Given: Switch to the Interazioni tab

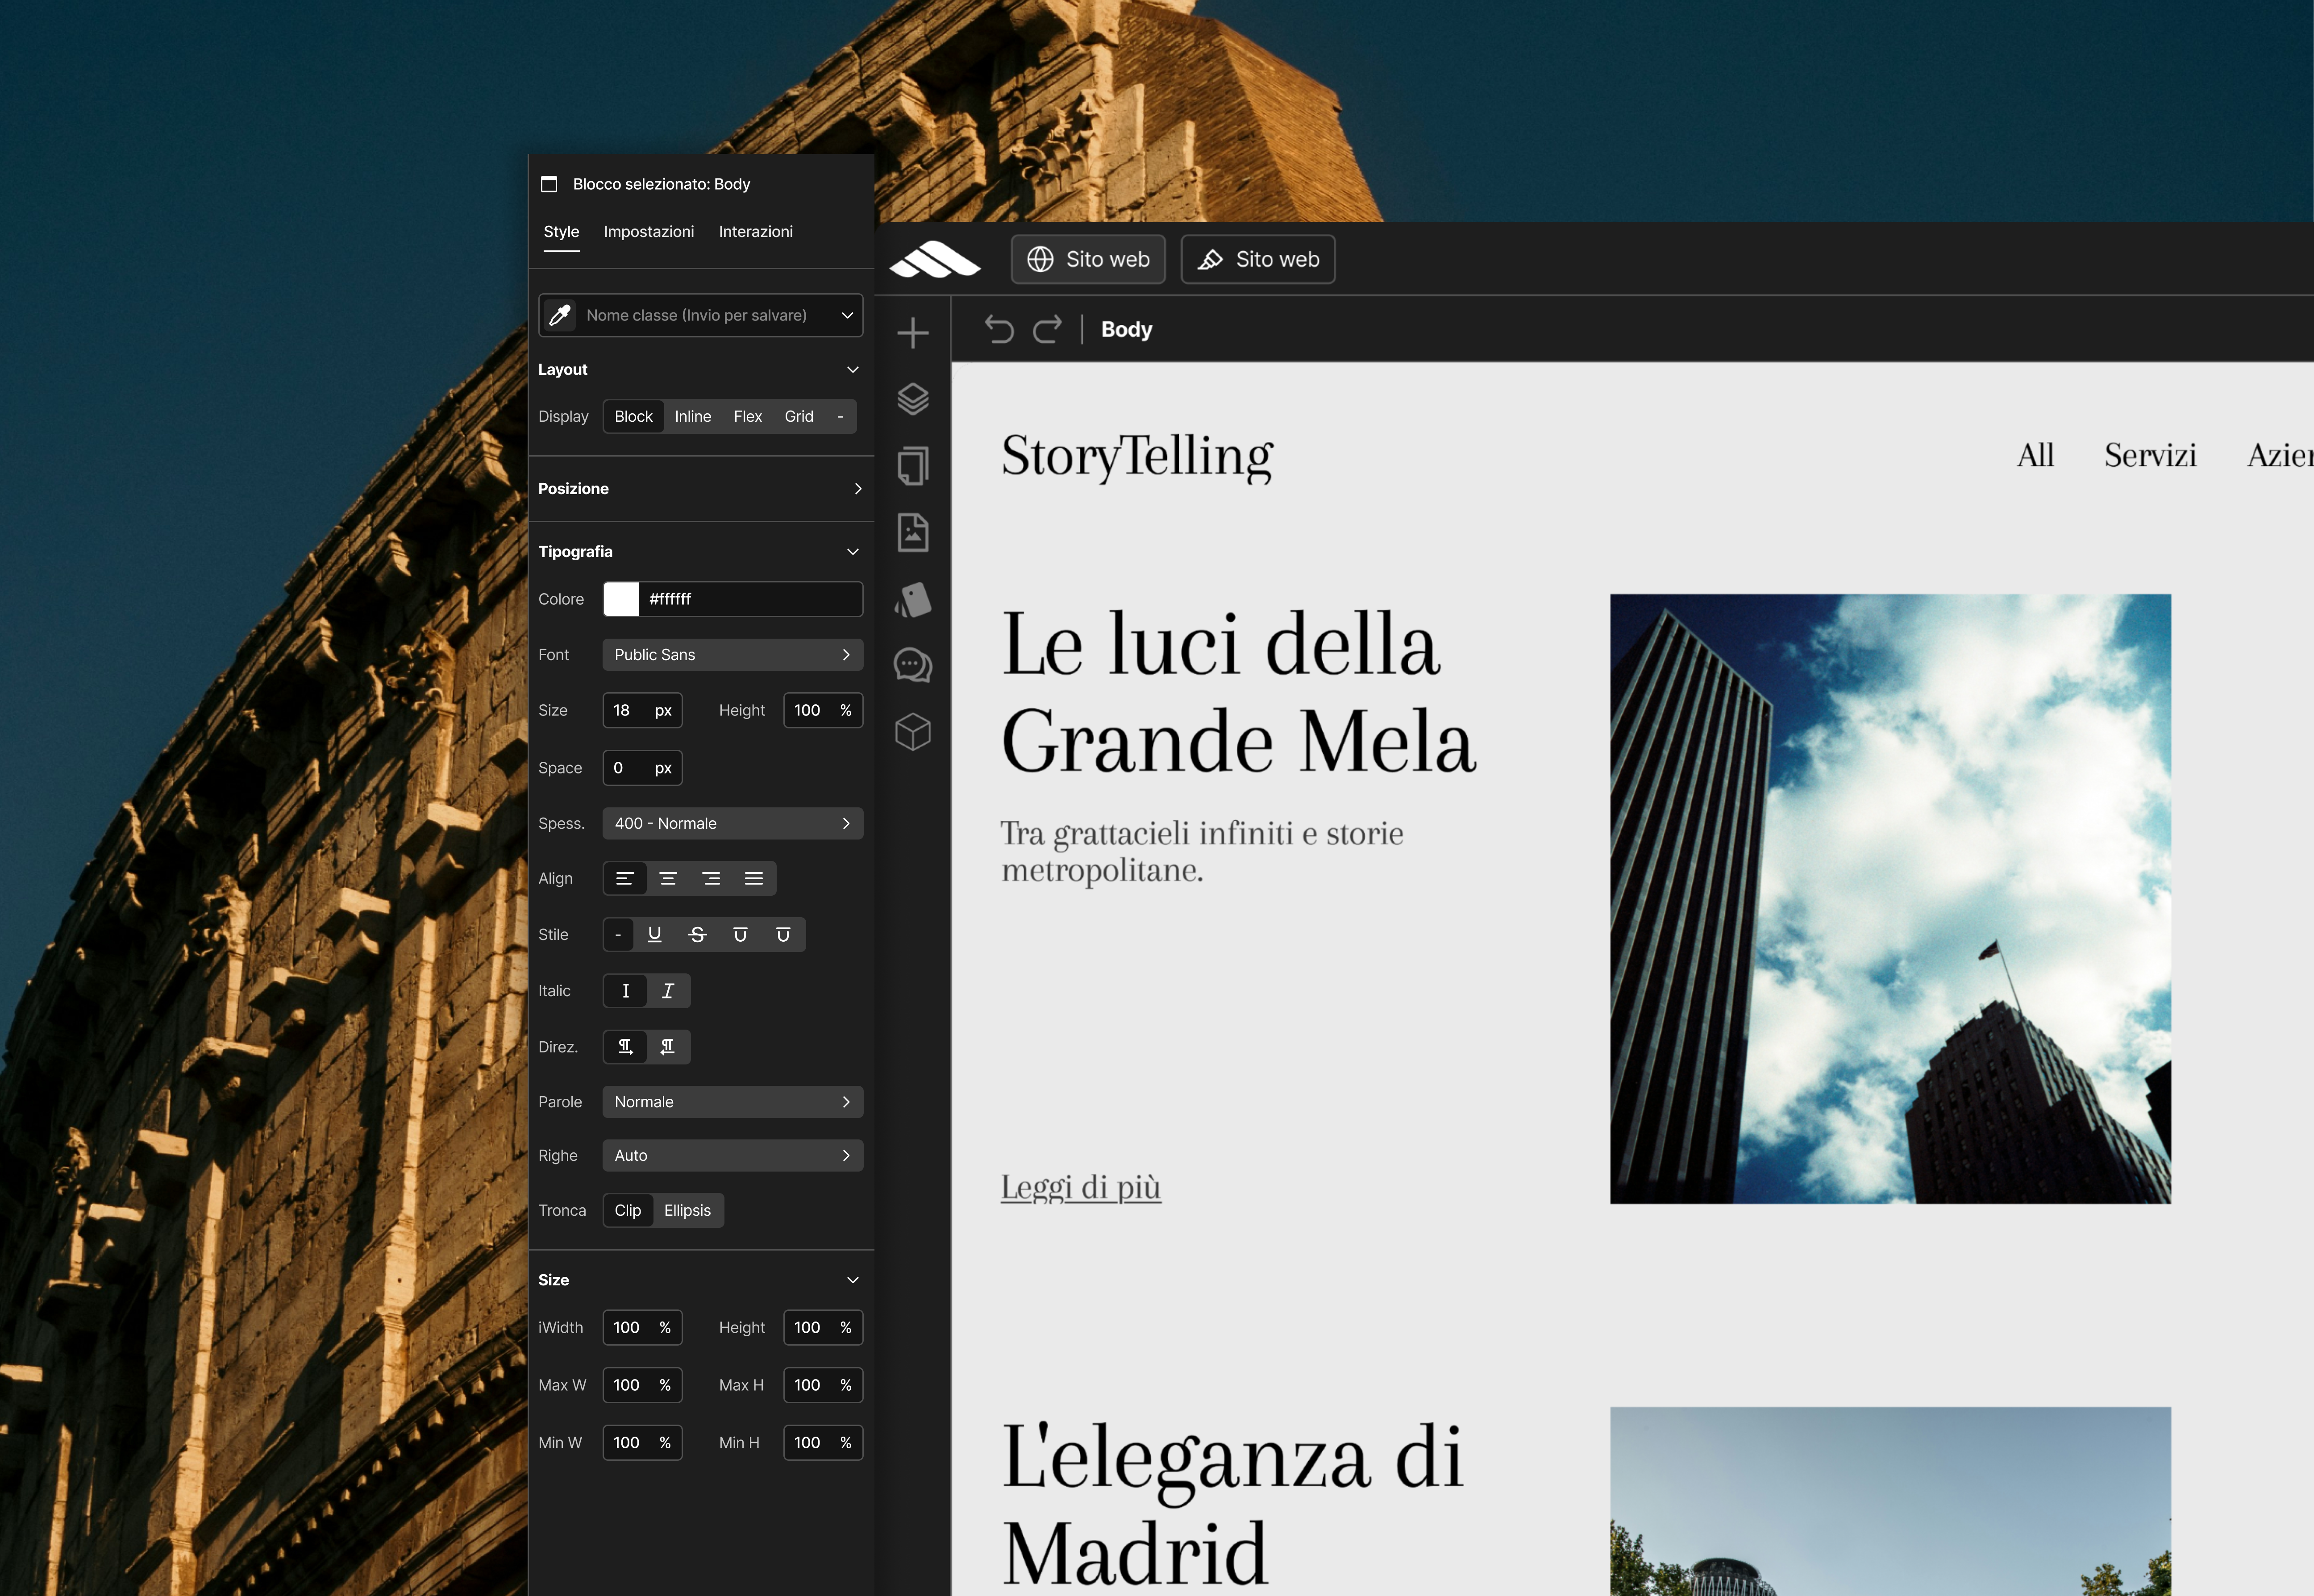Looking at the screenshot, I should click(756, 231).
